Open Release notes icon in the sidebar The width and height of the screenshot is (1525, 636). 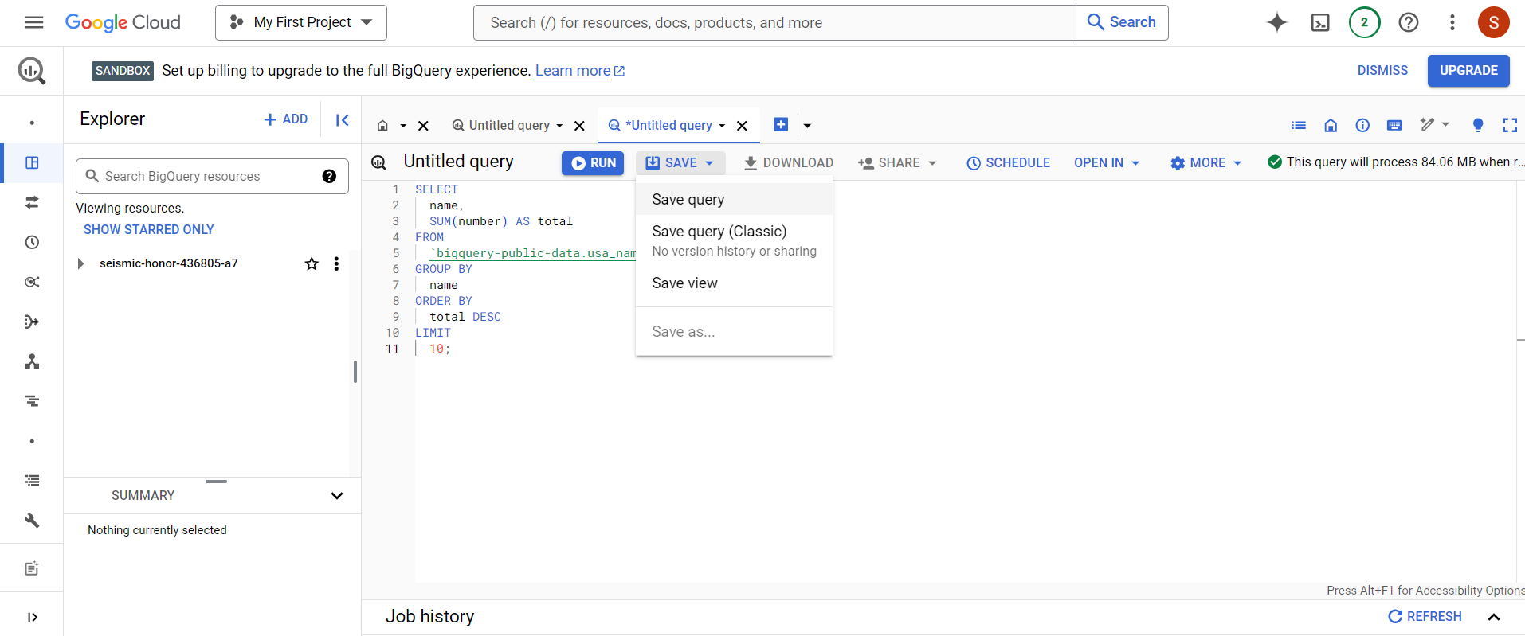[x=32, y=568]
